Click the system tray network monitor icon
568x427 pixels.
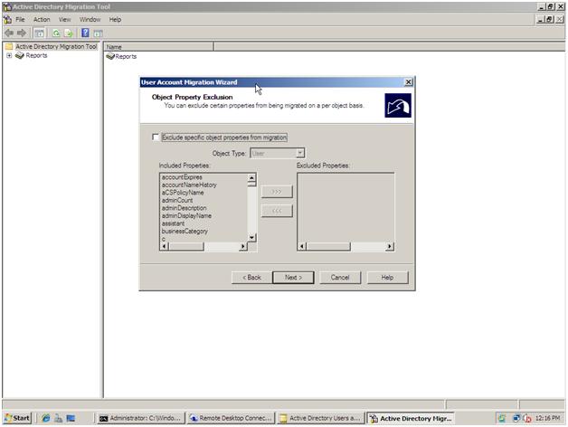click(x=516, y=418)
